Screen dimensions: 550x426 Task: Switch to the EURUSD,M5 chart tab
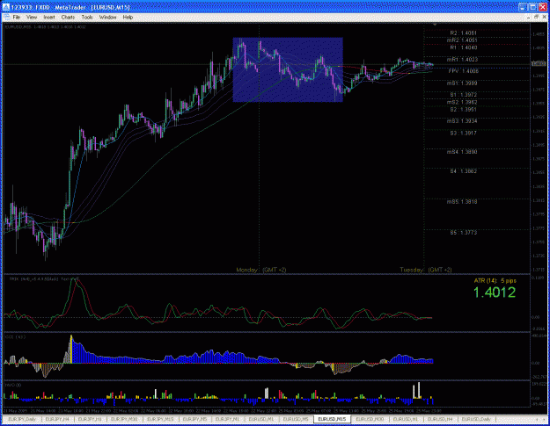296,419
